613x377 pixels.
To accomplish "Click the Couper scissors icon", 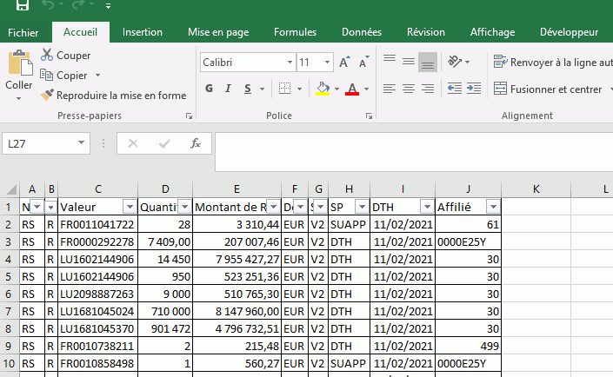I will [x=47, y=56].
